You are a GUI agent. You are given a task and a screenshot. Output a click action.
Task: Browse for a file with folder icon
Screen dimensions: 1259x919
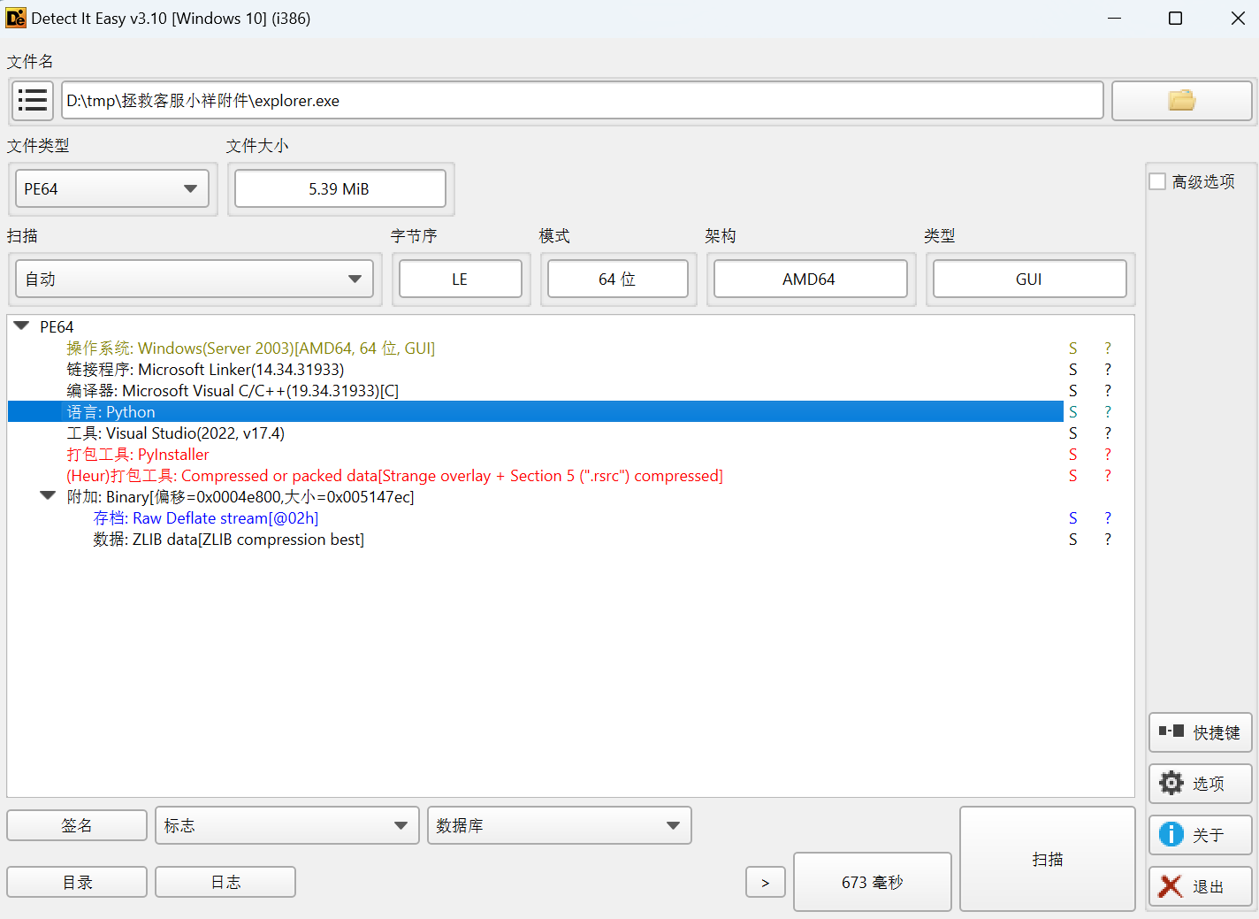pyautogui.click(x=1181, y=100)
